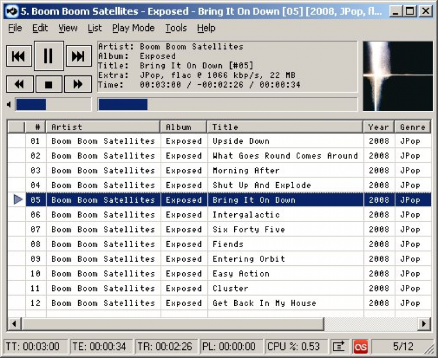Stop playback with the stop button
Image resolution: width=438 pixels, height=358 pixels.
49,84
